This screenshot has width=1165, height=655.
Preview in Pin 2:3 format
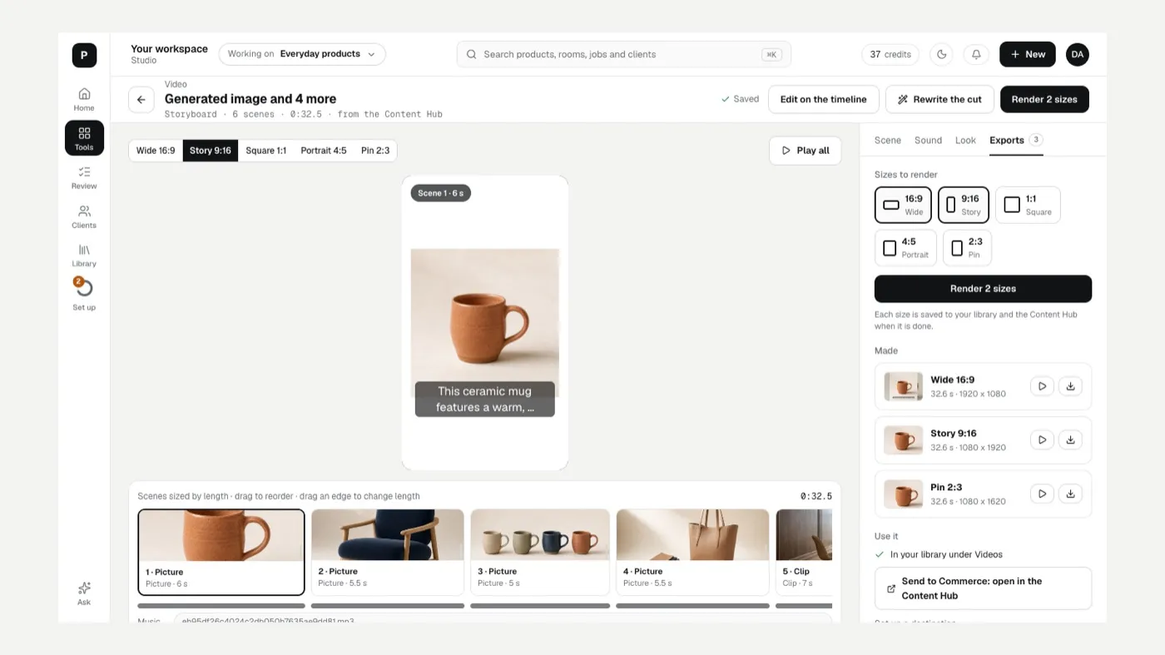pyautogui.click(x=375, y=151)
